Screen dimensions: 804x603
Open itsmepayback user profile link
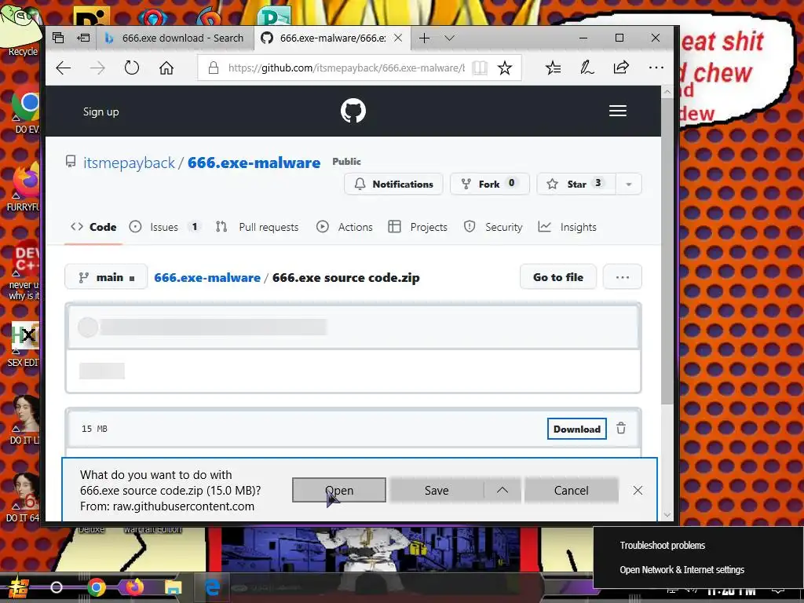point(130,163)
